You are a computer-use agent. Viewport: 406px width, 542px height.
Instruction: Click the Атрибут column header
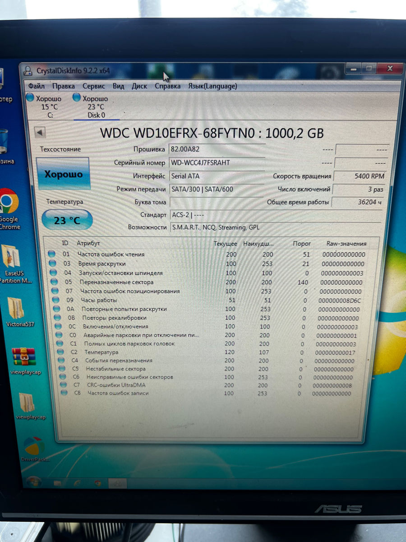point(88,243)
